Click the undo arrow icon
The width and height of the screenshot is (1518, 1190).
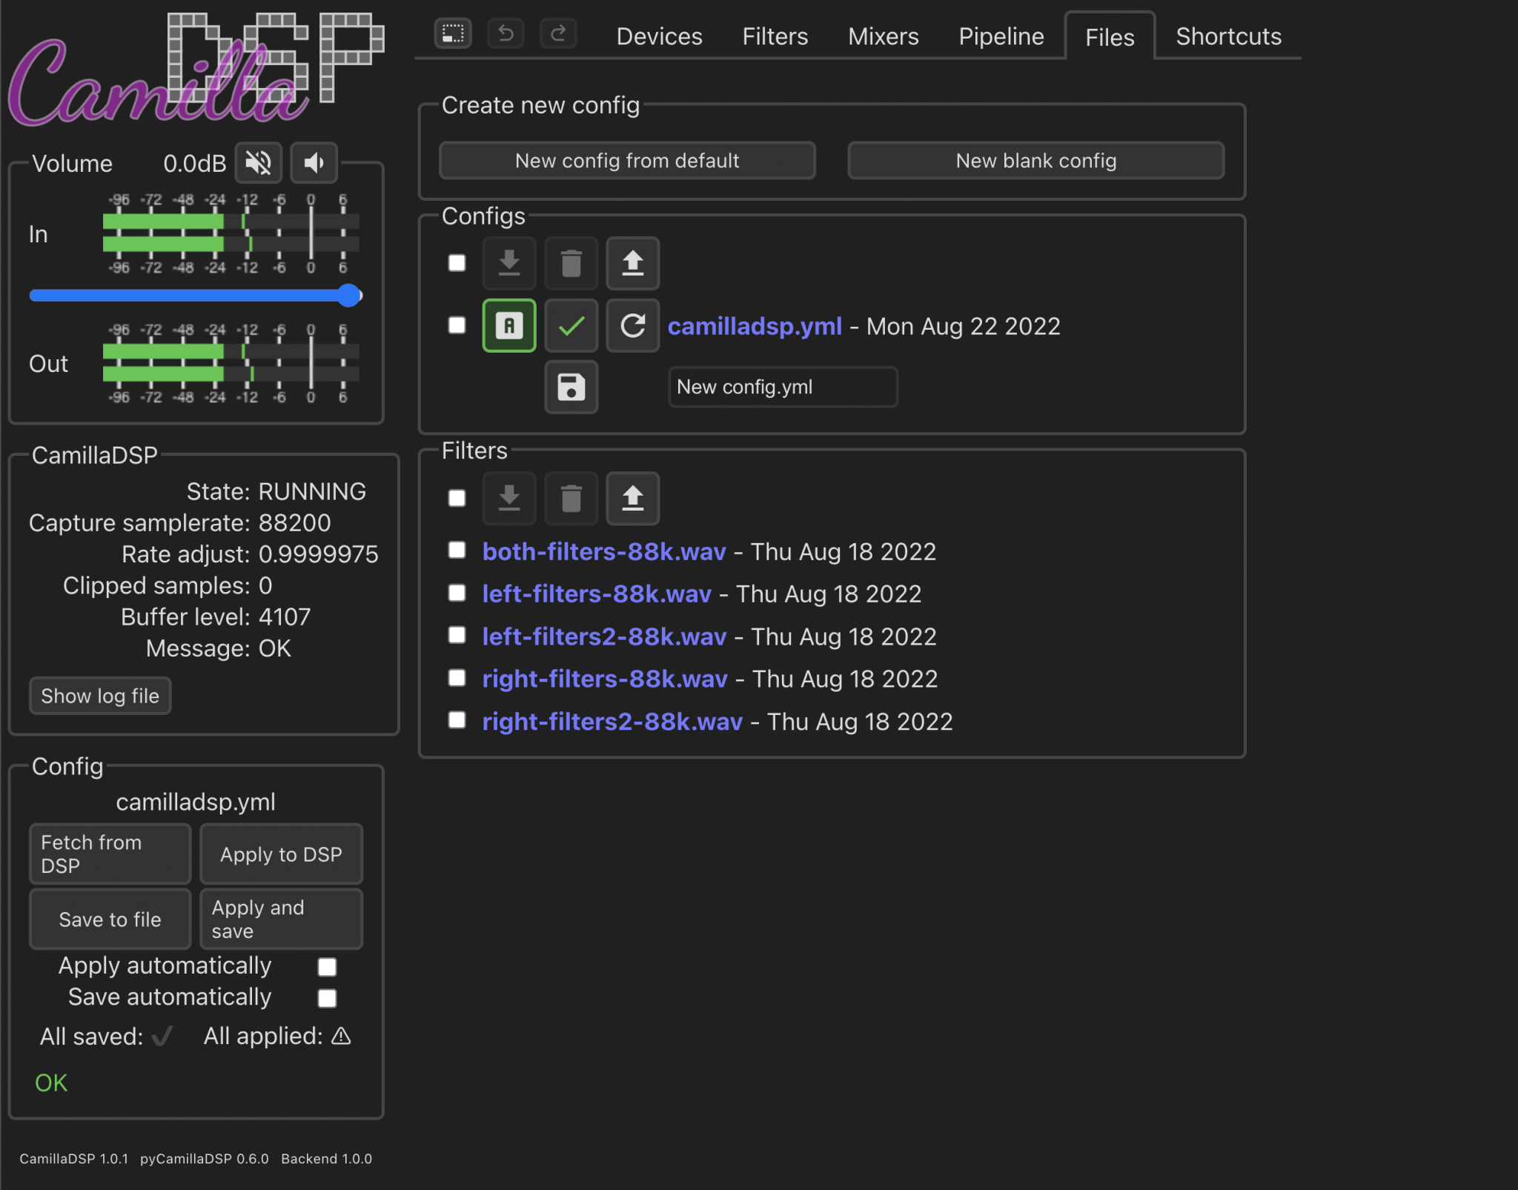point(506,34)
